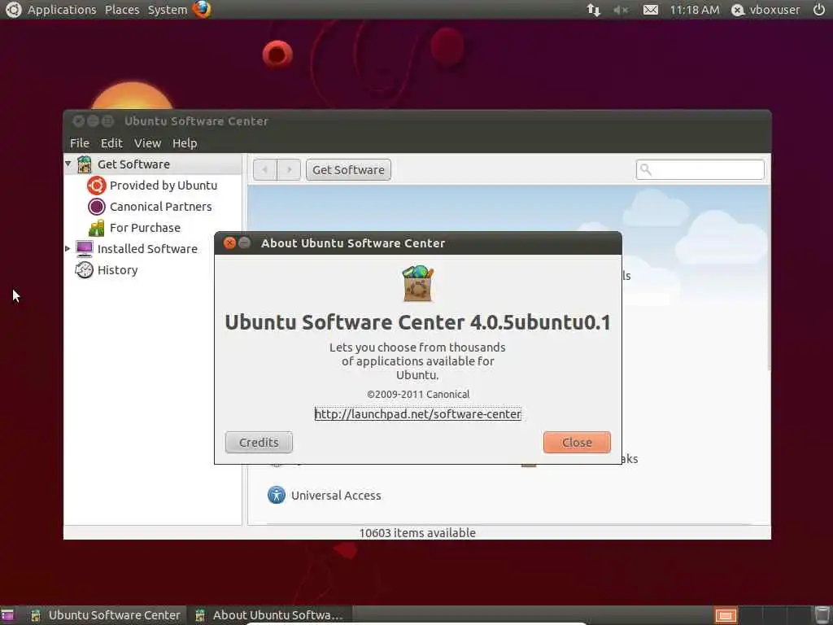The width and height of the screenshot is (833, 625).
Task: Click the Get Software bag icon in sidebar
Action: click(84, 164)
